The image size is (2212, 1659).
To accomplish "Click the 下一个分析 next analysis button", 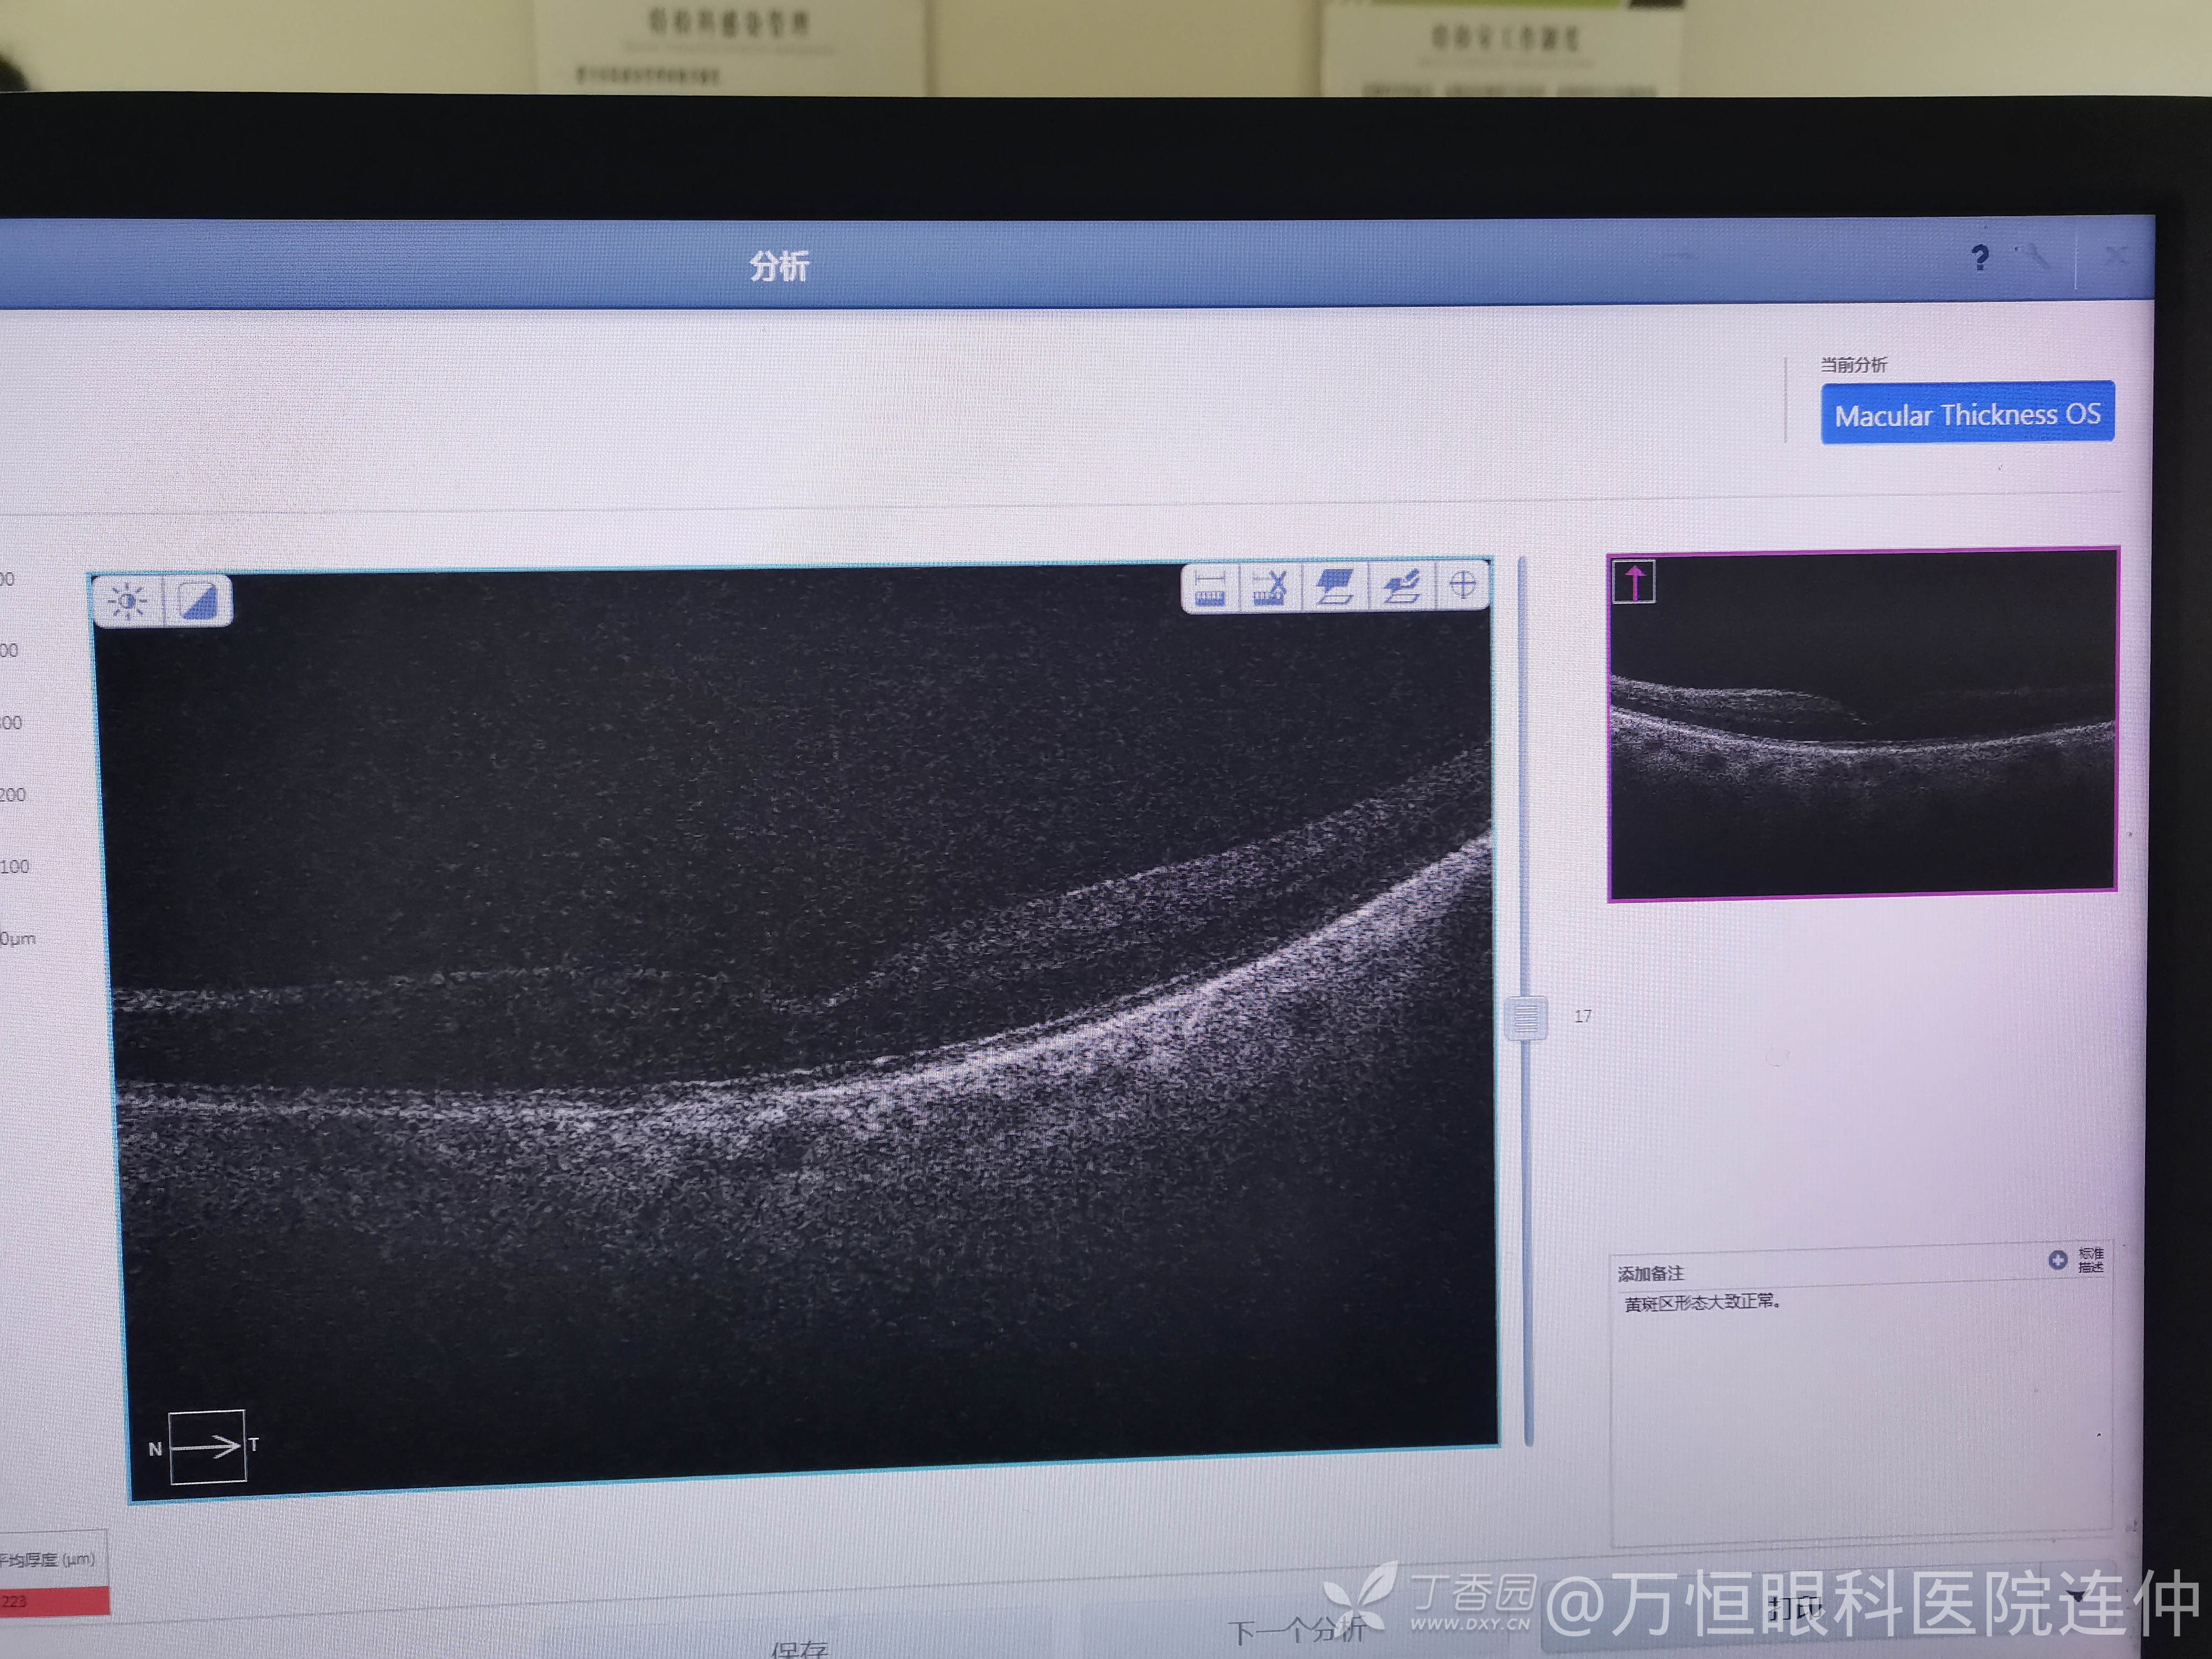I will coord(1296,1632).
